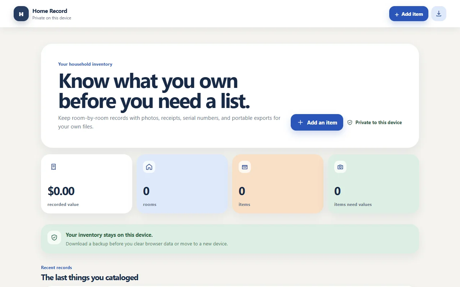
Task: Click "The last things you cataloged" heading
Action: 89,277
